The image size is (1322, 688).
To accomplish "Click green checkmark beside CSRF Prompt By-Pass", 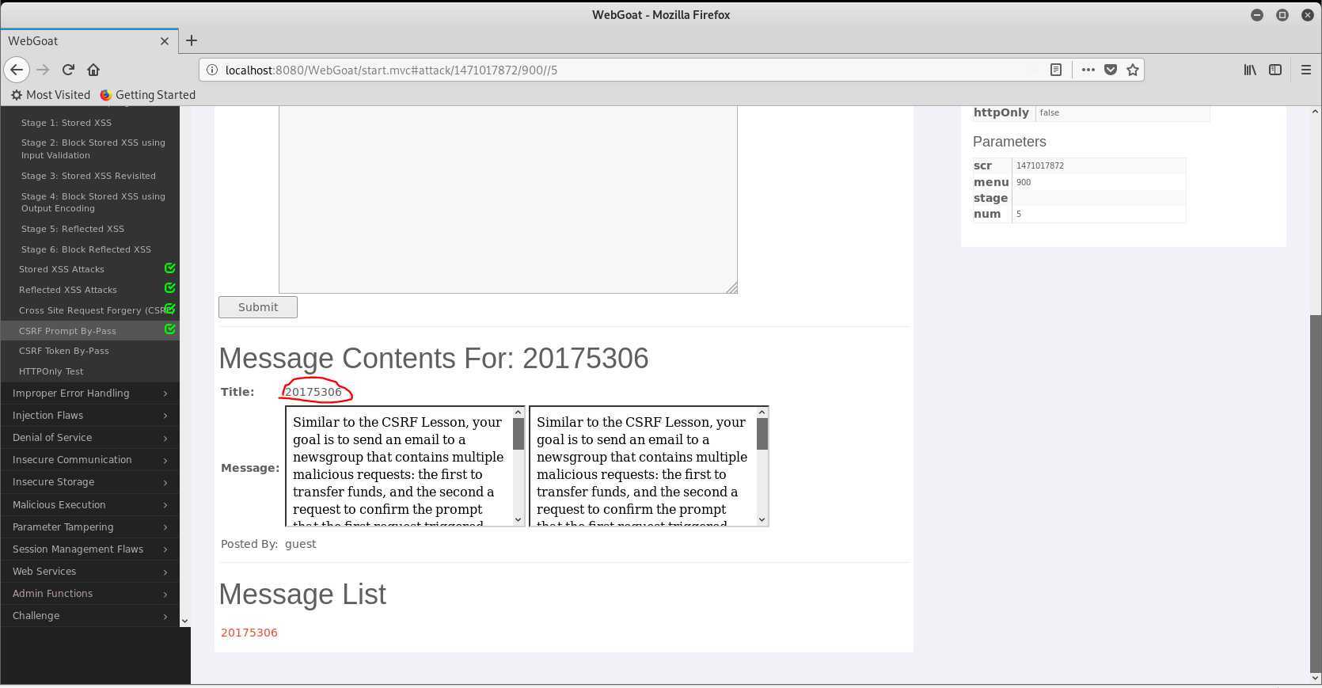I will point(169,329).
